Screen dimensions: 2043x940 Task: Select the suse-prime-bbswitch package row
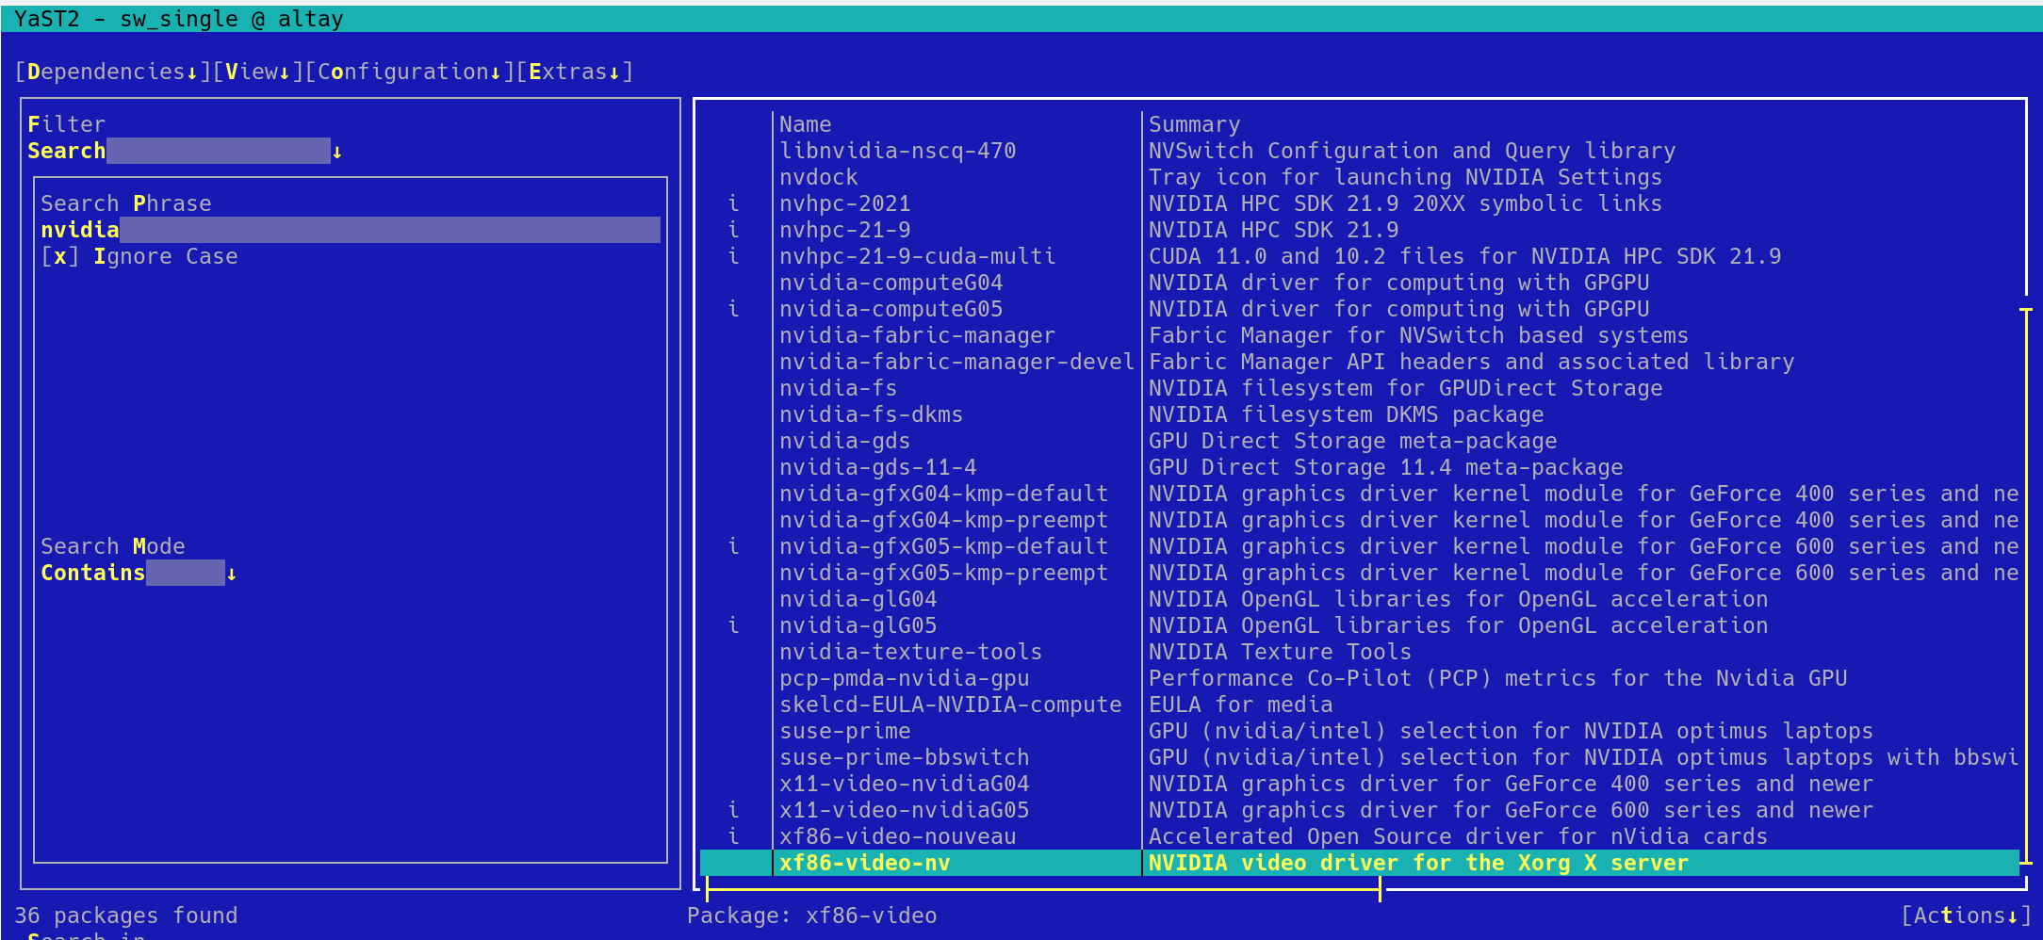point(1359,757)
